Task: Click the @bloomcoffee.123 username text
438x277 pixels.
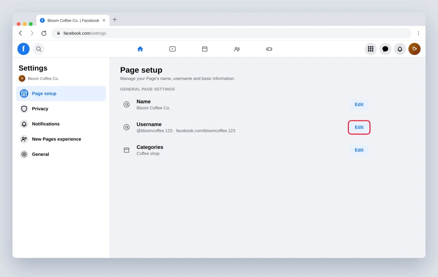Action: click(x=155, y=131)
